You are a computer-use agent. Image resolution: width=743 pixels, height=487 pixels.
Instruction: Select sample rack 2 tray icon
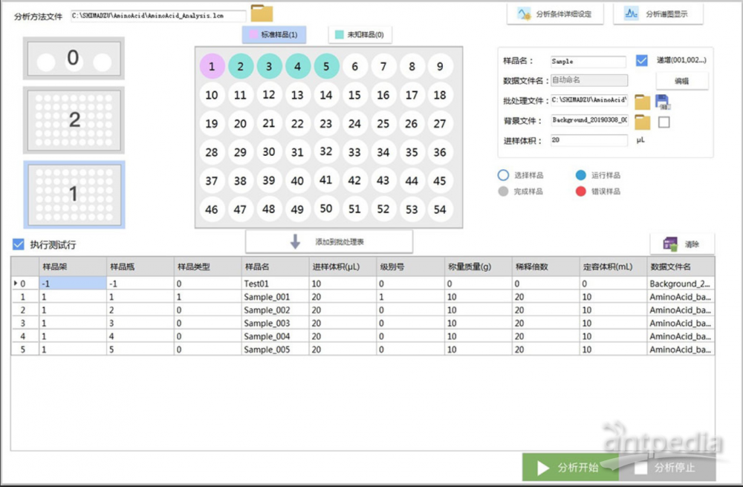(74, 120)
